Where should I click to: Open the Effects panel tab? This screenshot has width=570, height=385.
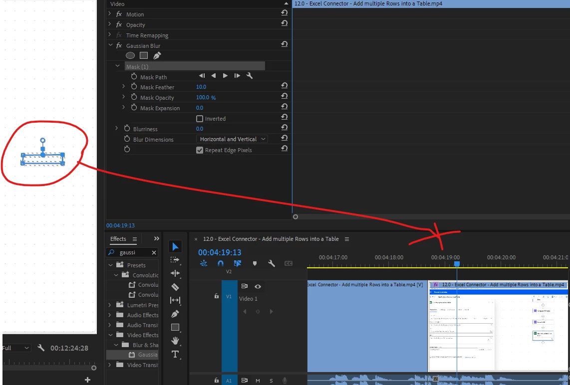click(118, 238)
